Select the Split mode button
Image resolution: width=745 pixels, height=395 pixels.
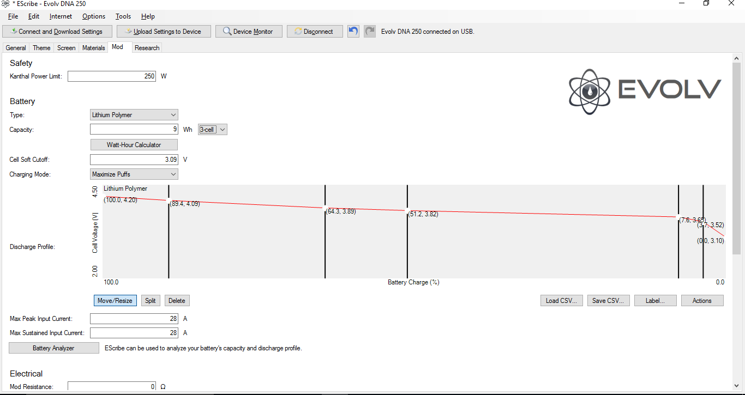(150, 301)
